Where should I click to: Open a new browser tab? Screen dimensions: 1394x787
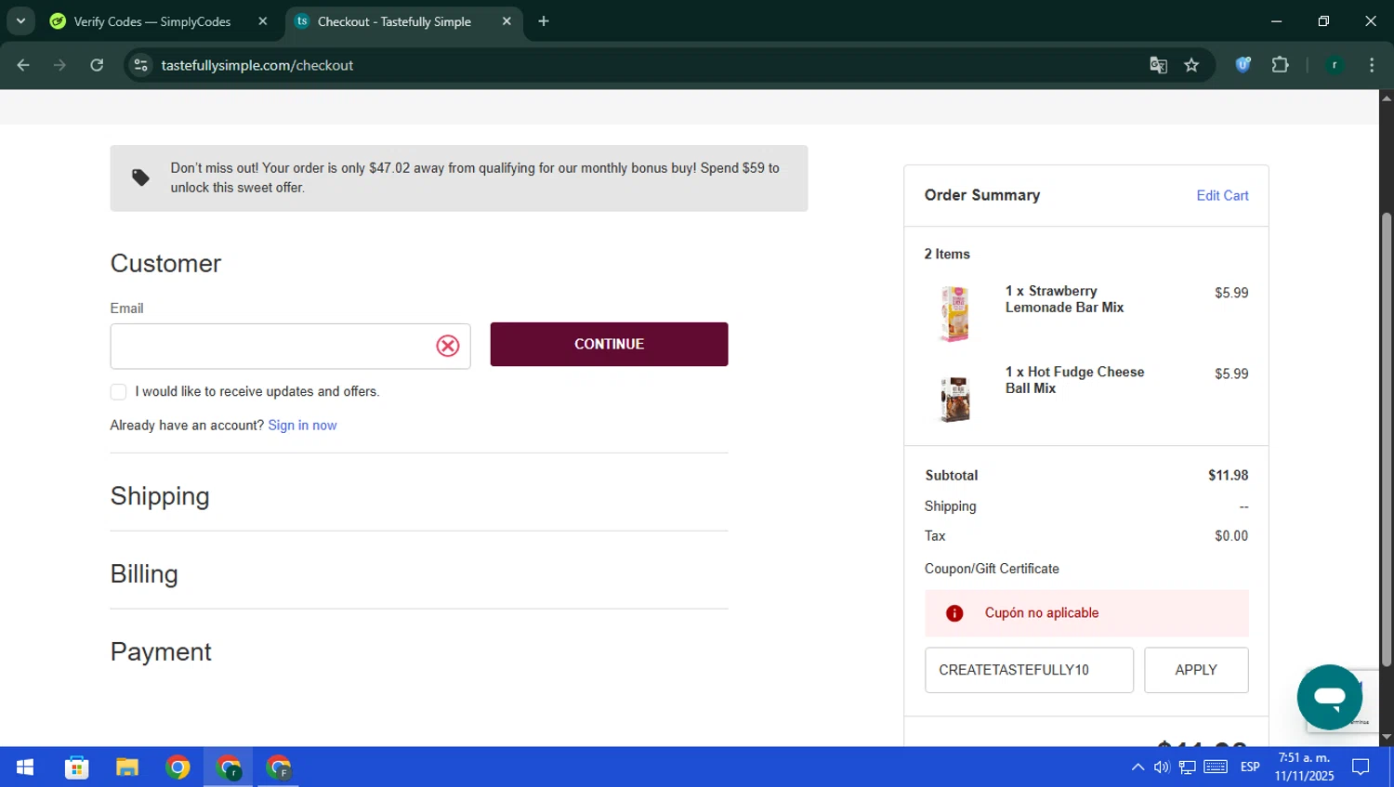pyautogui.click(x=544, y=21)
